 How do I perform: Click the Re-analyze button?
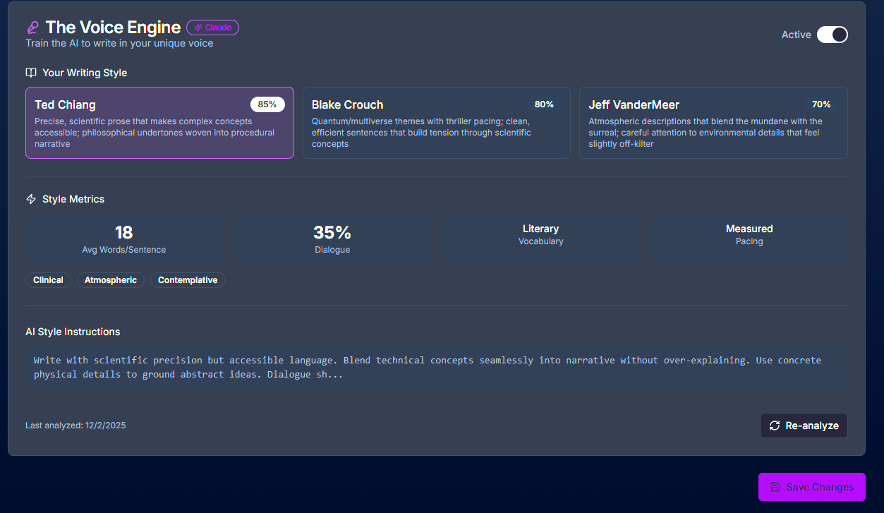[804, 426]
